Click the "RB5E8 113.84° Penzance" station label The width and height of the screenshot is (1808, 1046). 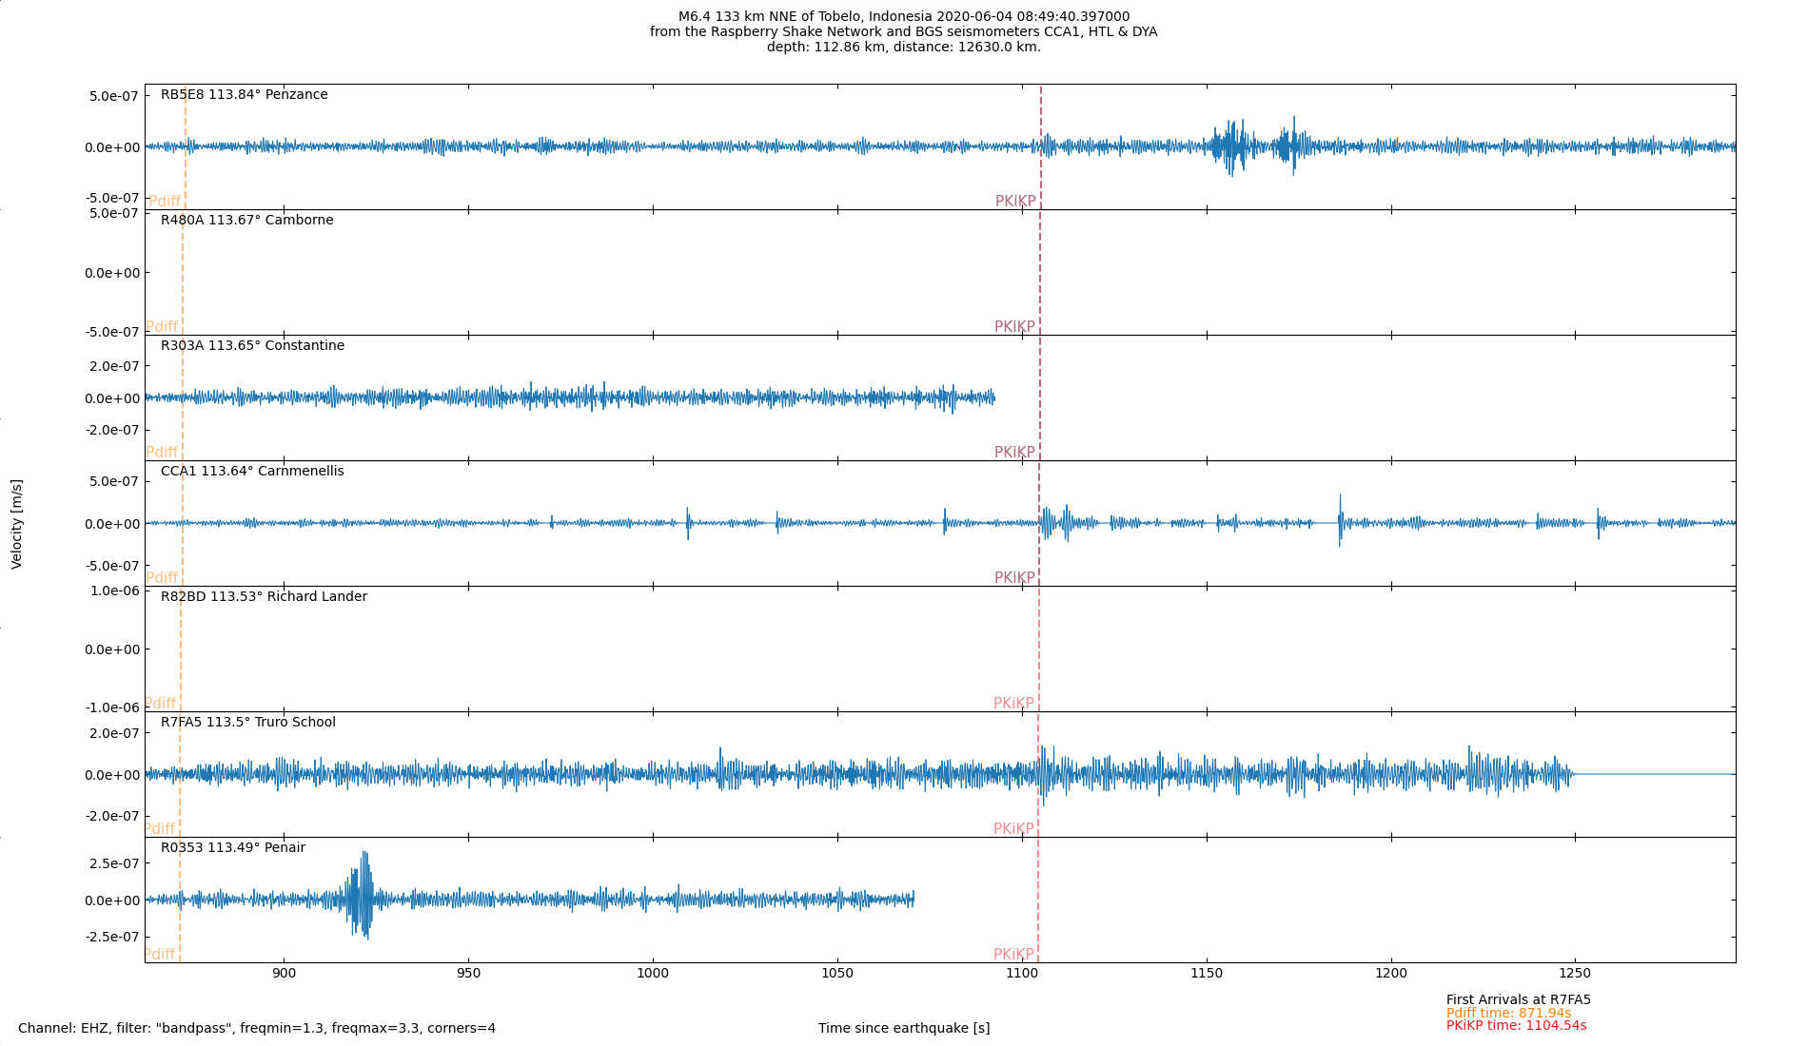(x=244, y=94)
